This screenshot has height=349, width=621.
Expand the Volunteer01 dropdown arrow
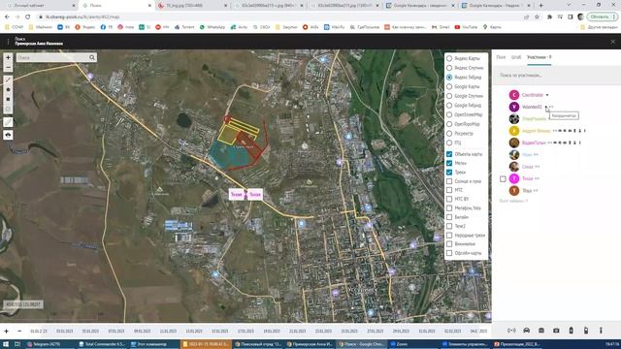point(546,107)
